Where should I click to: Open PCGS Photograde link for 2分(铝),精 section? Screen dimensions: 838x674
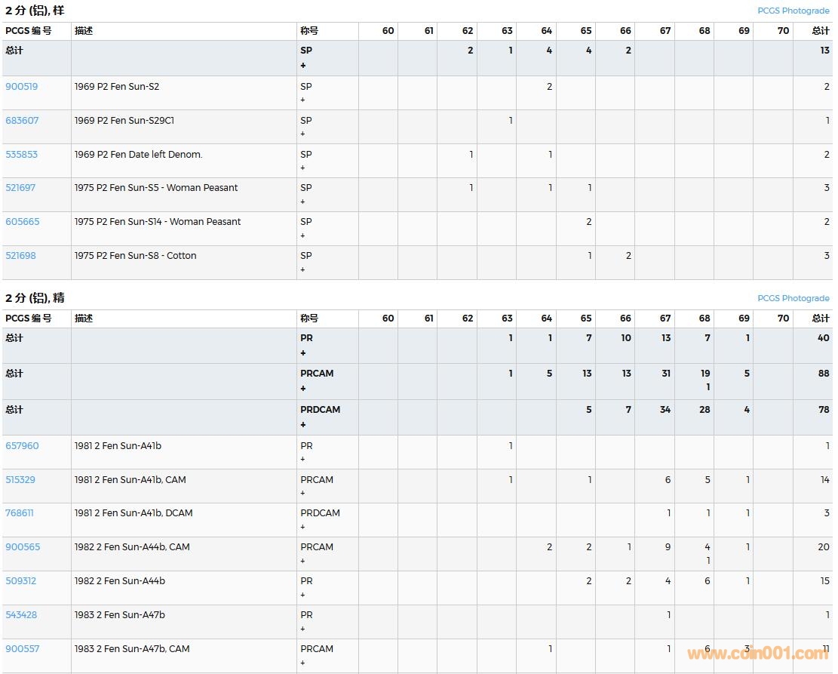coord(793,298)
